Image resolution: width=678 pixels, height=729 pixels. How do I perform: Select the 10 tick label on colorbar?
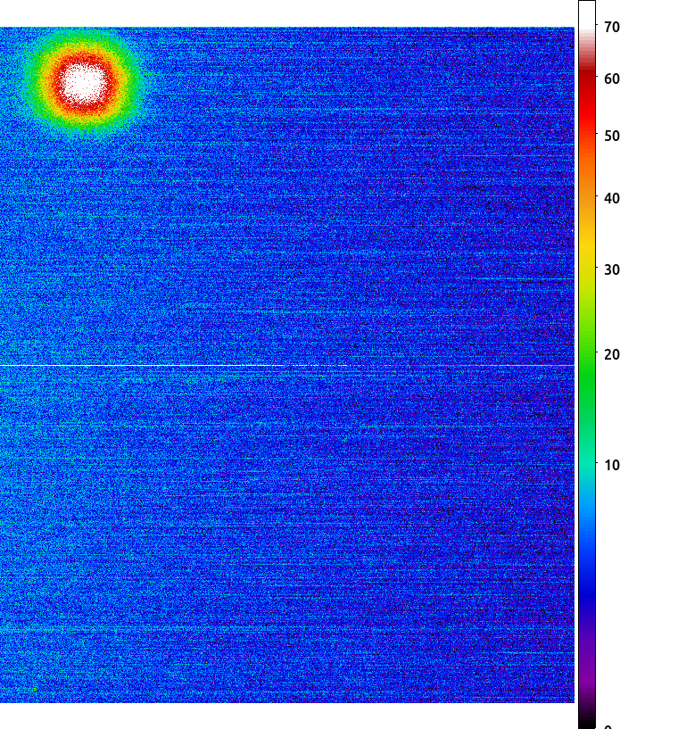click(612, 465)
